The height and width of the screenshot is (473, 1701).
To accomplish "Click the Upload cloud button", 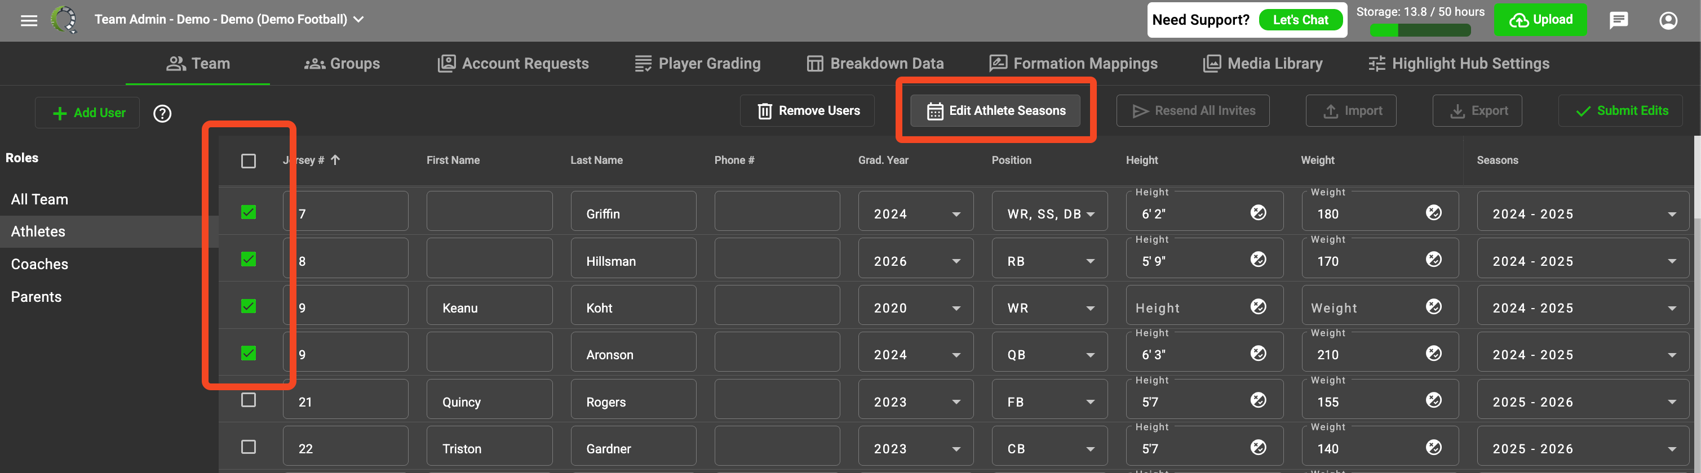I will pyautogui.click(x=1540, y=20).
